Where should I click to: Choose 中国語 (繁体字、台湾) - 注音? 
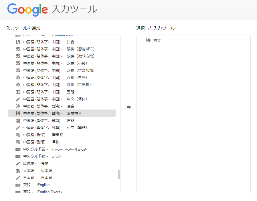(49, 106)
